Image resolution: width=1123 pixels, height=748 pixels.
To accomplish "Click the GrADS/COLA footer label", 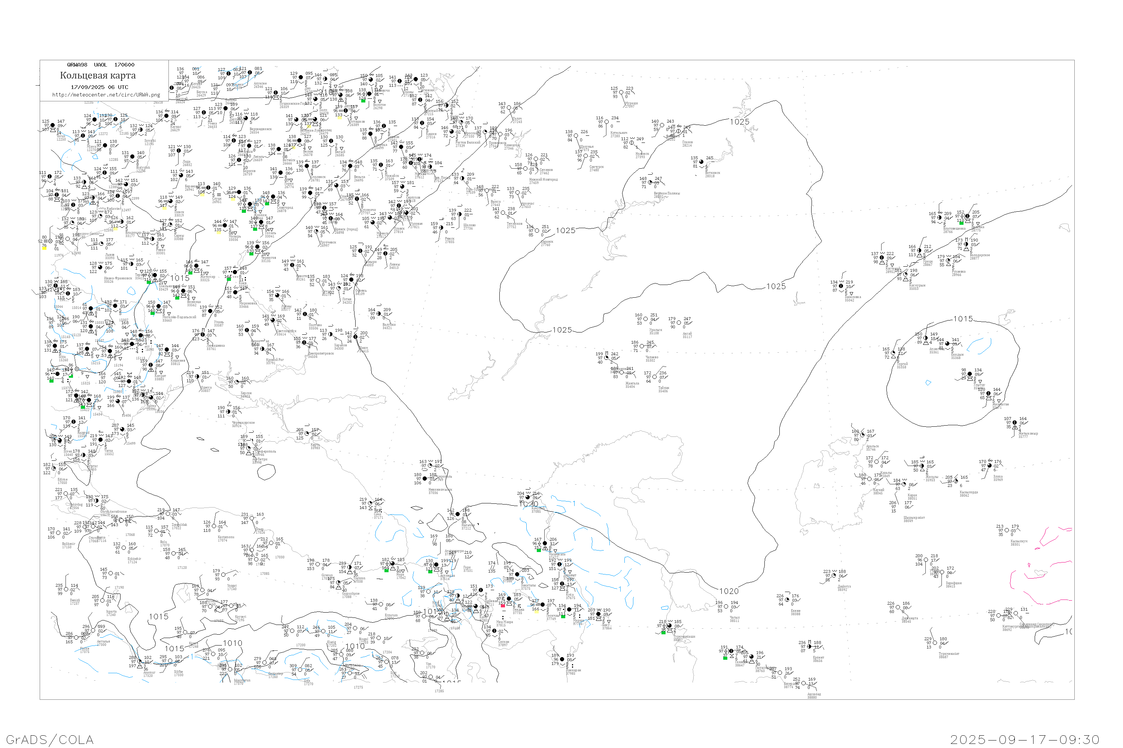I will click(x=50, y=739).
